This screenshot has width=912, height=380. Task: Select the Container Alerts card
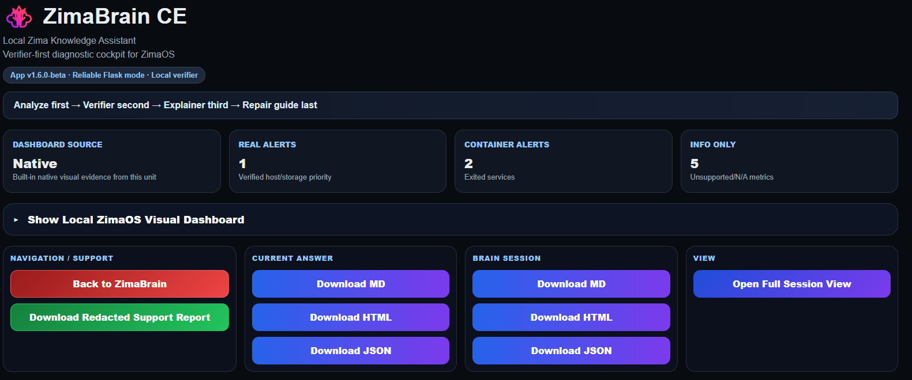coord(564,161)
